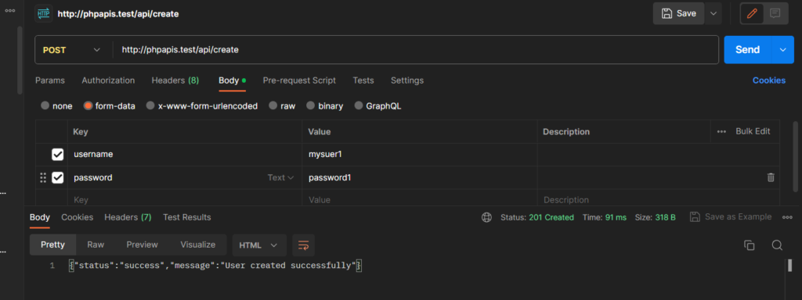Open the Cookies link
This screenshot has width=802, height=300.
tap(769, 80)
